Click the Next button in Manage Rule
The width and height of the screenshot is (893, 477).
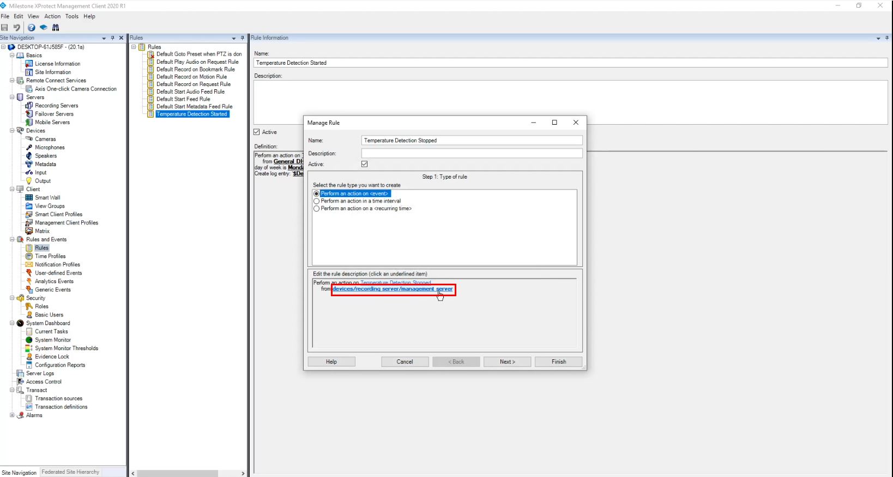(507, 362)
